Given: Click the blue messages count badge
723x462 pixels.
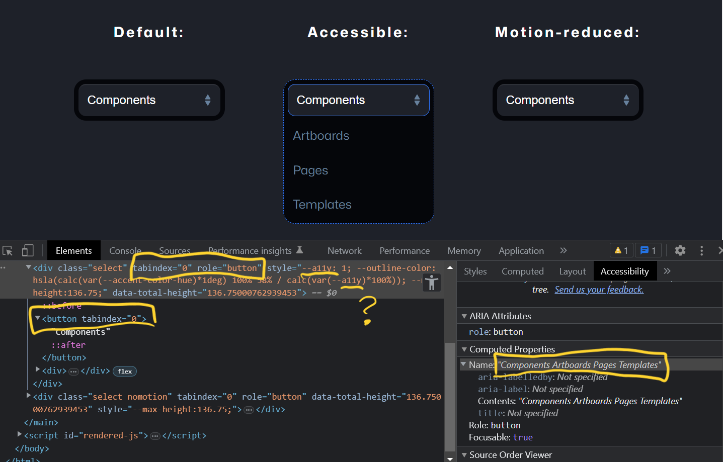Looking at the screenshot, I should click(x=648, y=250).
